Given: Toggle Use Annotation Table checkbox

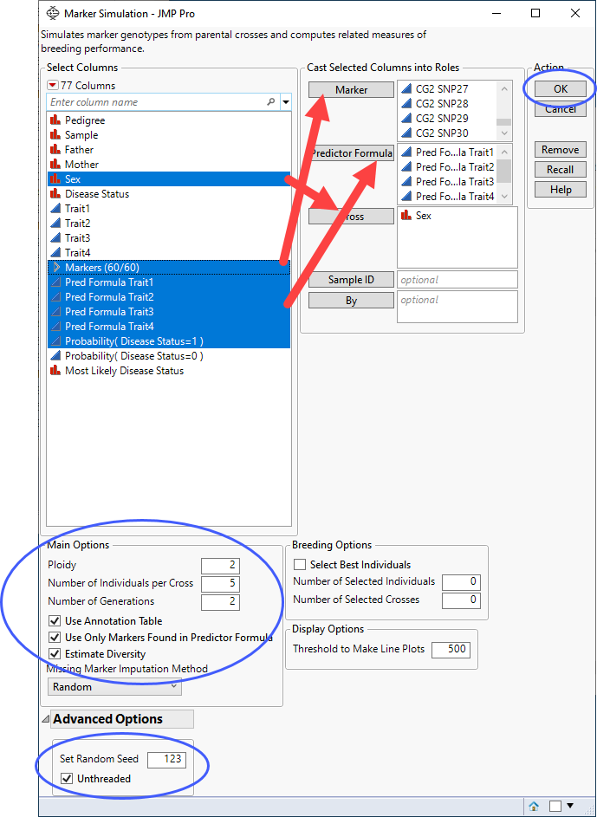Looking at the screenshot, I should [x=55, y=621].
